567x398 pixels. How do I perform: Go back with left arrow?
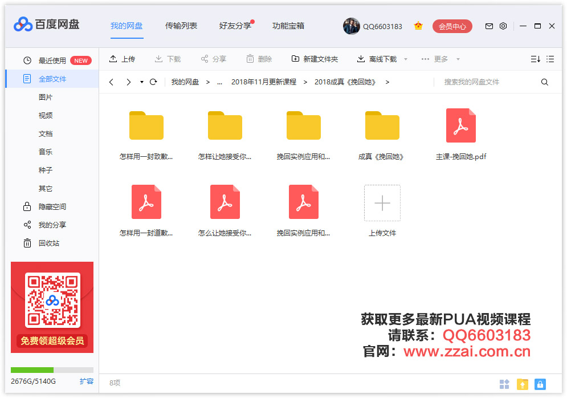[111, 82]
